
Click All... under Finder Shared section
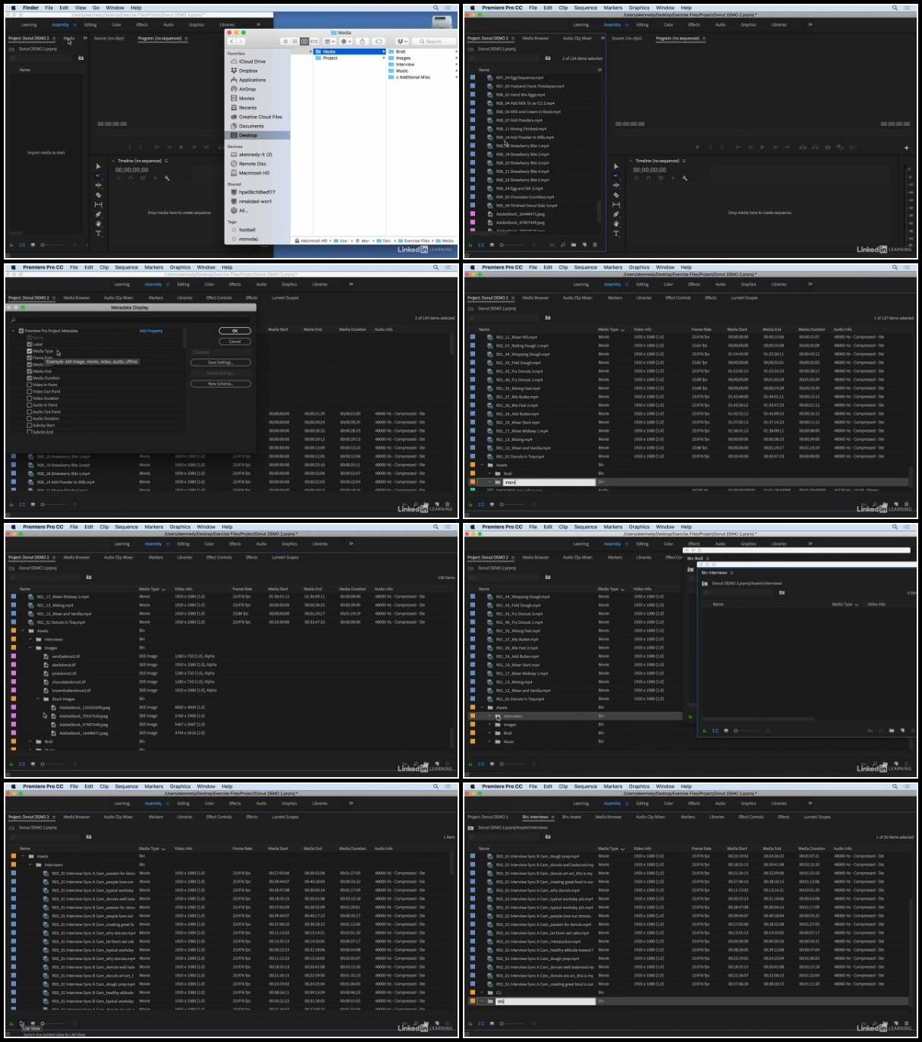point(243,210)
